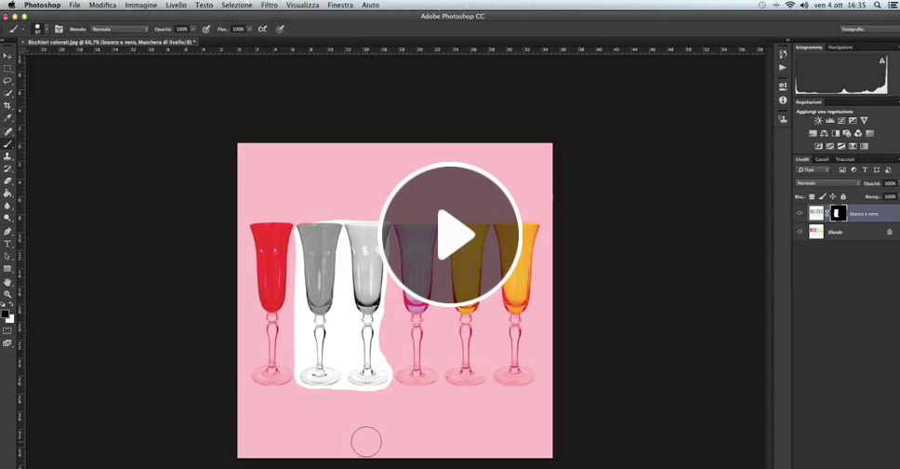The height and width of the screenshot is (469, 900).
Task: Toggle lock all padlock in Layers panel
Action: (x=843, y=196)
